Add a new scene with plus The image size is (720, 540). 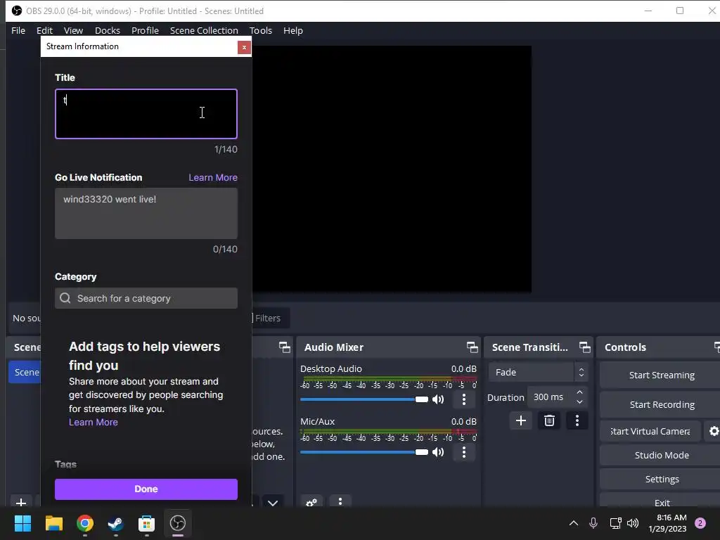click(x=20, y=502)
